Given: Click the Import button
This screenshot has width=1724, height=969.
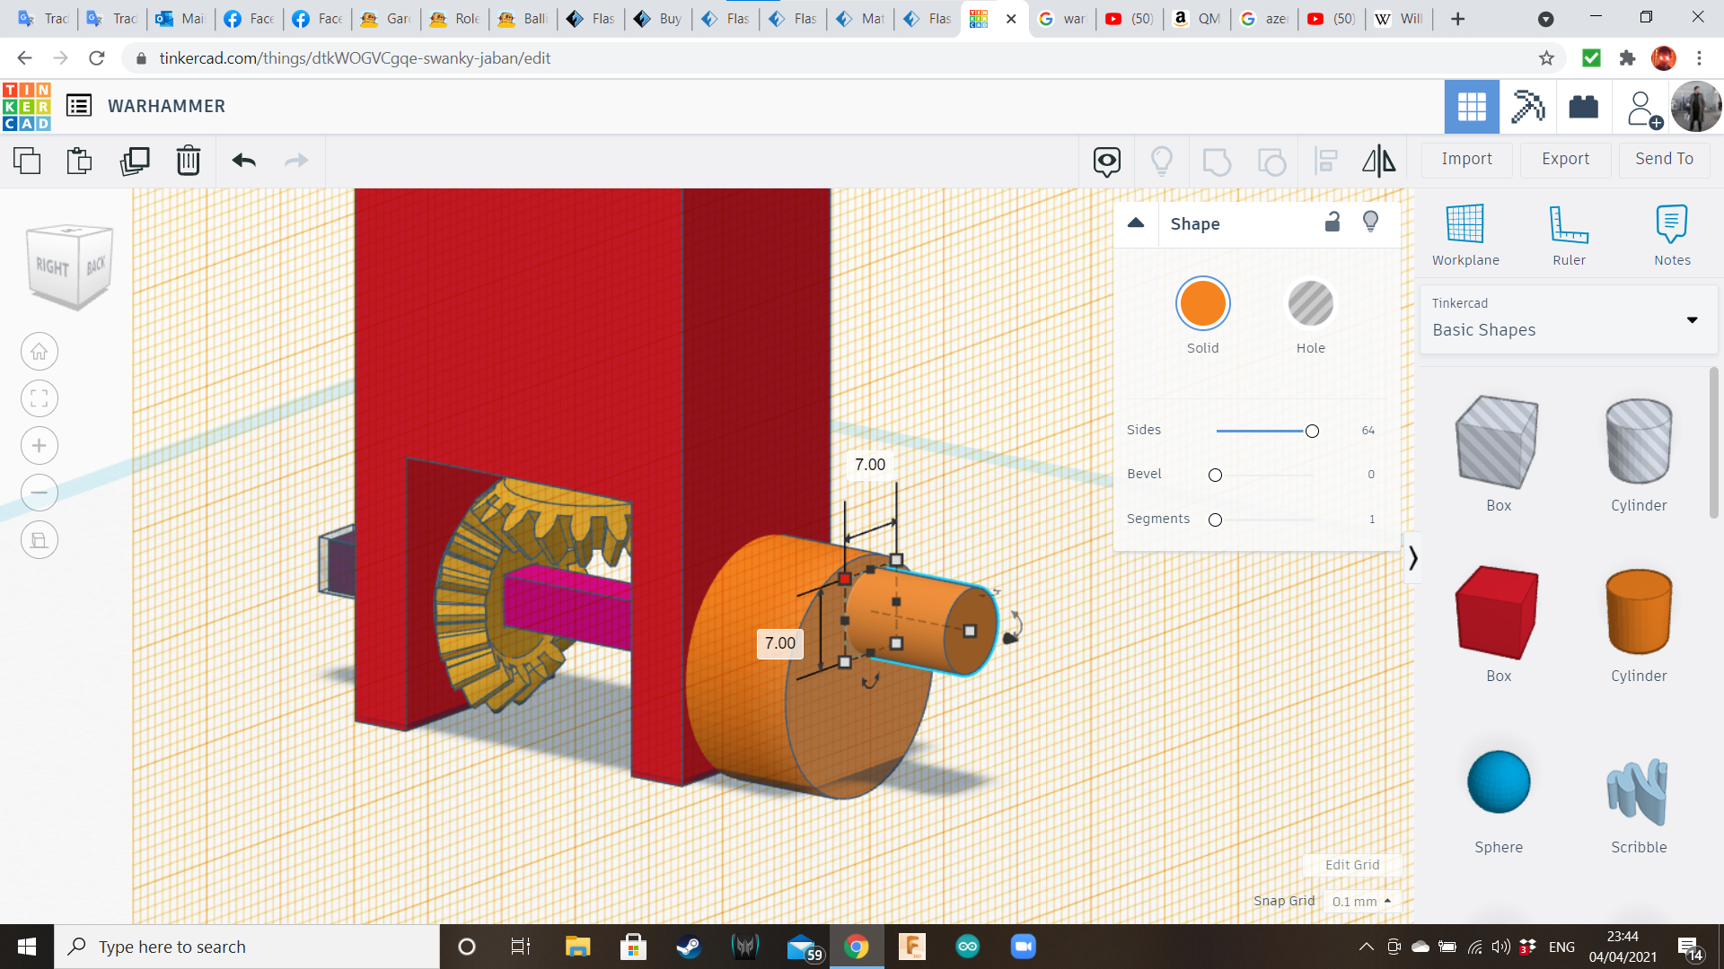Looking at the screenshot, I should click(1466, 159).
